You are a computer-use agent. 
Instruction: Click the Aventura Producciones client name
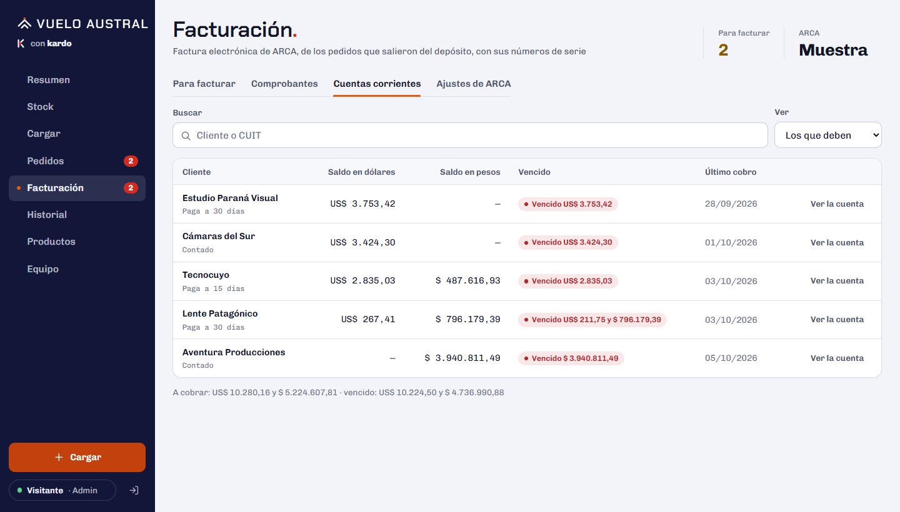pos(234,352)
